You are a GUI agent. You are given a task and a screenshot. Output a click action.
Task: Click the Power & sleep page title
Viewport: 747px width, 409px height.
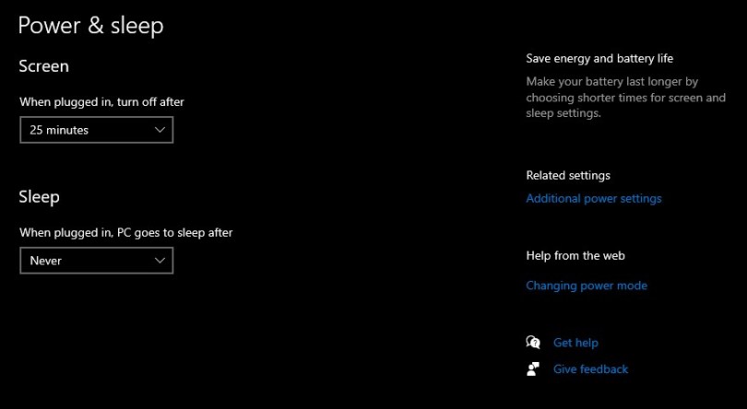[90, 26]
